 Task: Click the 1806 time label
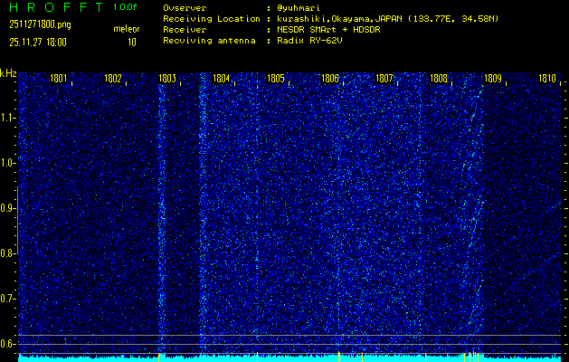(x=330, y=79)
